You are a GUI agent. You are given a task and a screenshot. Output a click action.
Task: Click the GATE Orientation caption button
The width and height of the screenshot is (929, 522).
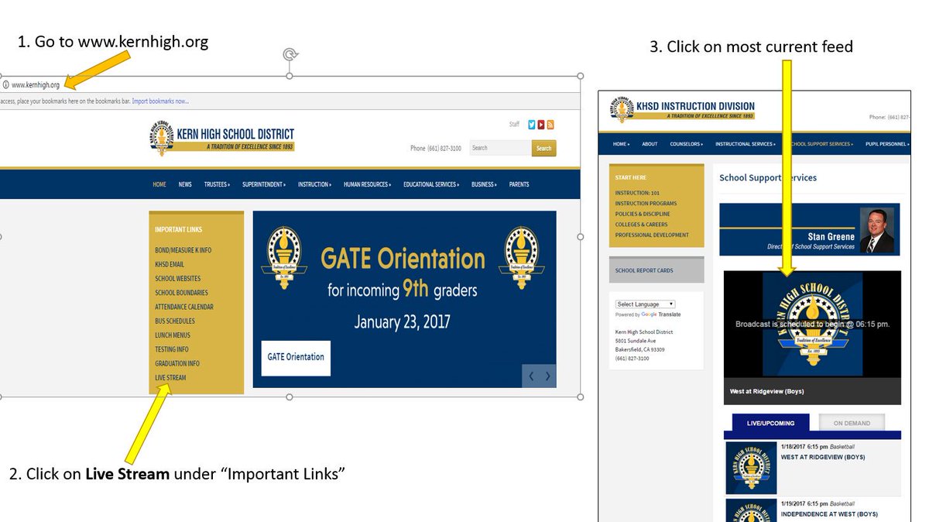296,358
